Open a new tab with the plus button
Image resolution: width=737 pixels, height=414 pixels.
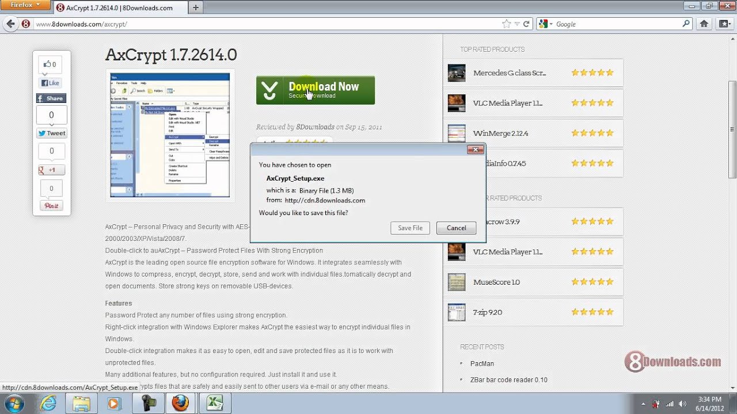tap(196, 7)
